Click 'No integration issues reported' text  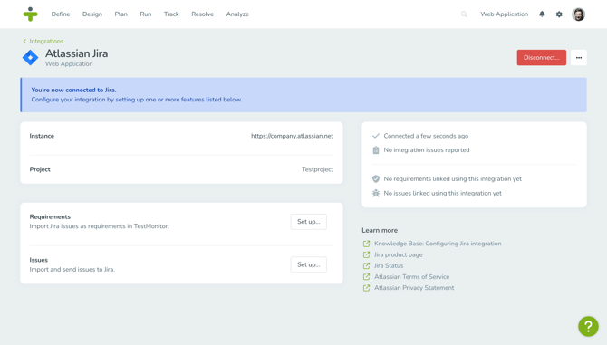(426, 150)
